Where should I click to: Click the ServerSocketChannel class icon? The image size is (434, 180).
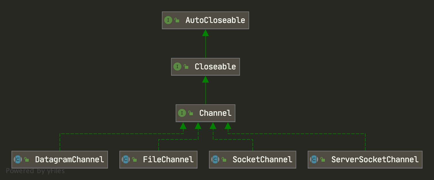click(x=314, y=160)
